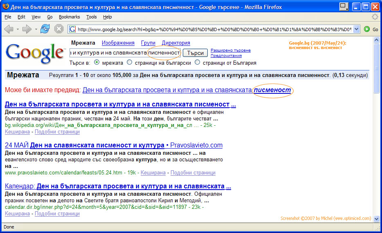Click the 'Търси' search button
The image size is (382, 233).
click(195, 53)
